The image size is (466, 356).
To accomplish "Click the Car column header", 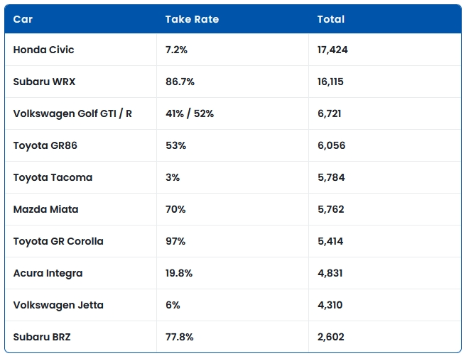I will [x=23, y=19].
